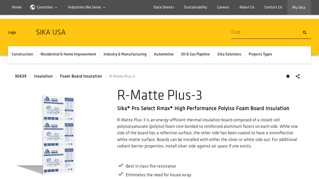
Task: Click the search magnifier icon
Action: coord(305,33)
